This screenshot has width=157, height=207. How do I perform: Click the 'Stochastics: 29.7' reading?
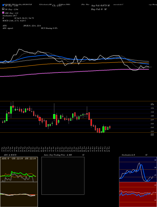[10, 16]
